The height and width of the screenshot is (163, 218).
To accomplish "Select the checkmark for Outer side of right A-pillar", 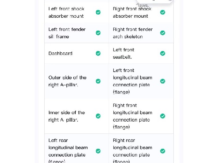I will (x=98, y=81).
